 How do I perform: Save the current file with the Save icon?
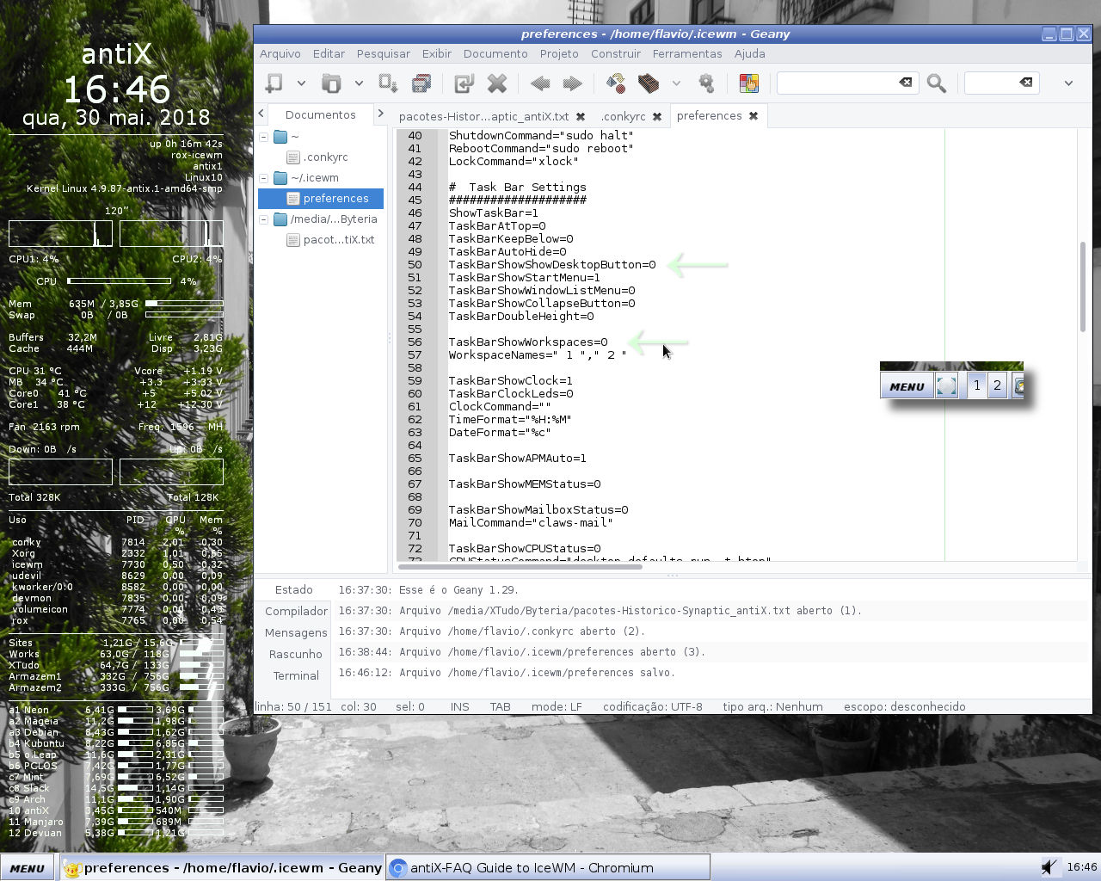click(388, 83)
